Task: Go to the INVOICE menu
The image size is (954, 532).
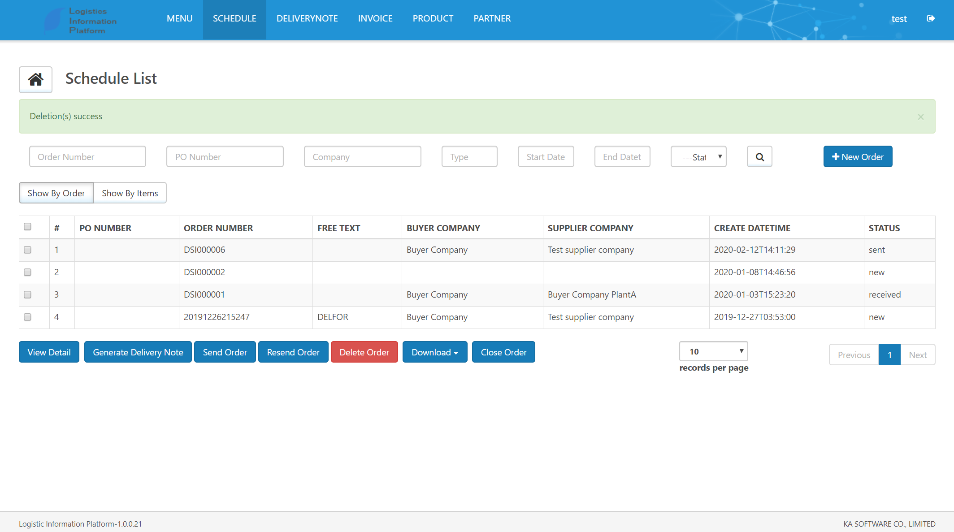Action: [375, 19]
